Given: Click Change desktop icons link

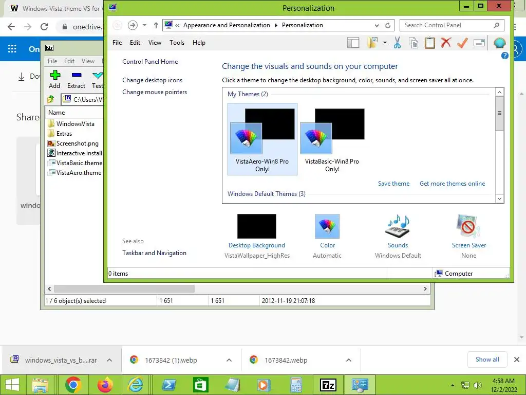Looking at the screenshot, I should pos(152,80).
